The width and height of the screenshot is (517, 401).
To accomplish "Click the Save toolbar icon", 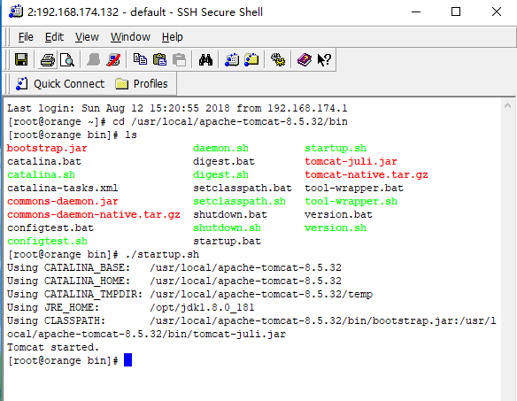I will (x=21, y=59).
